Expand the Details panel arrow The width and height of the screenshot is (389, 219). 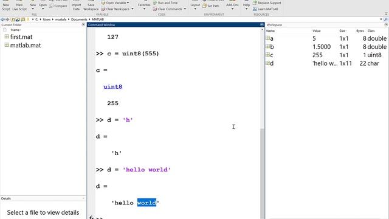pyautogui.click(x=83, y=198)
